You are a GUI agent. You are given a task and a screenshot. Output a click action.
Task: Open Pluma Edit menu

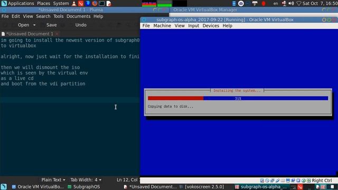pyautogui.click(x=16, y=16)
